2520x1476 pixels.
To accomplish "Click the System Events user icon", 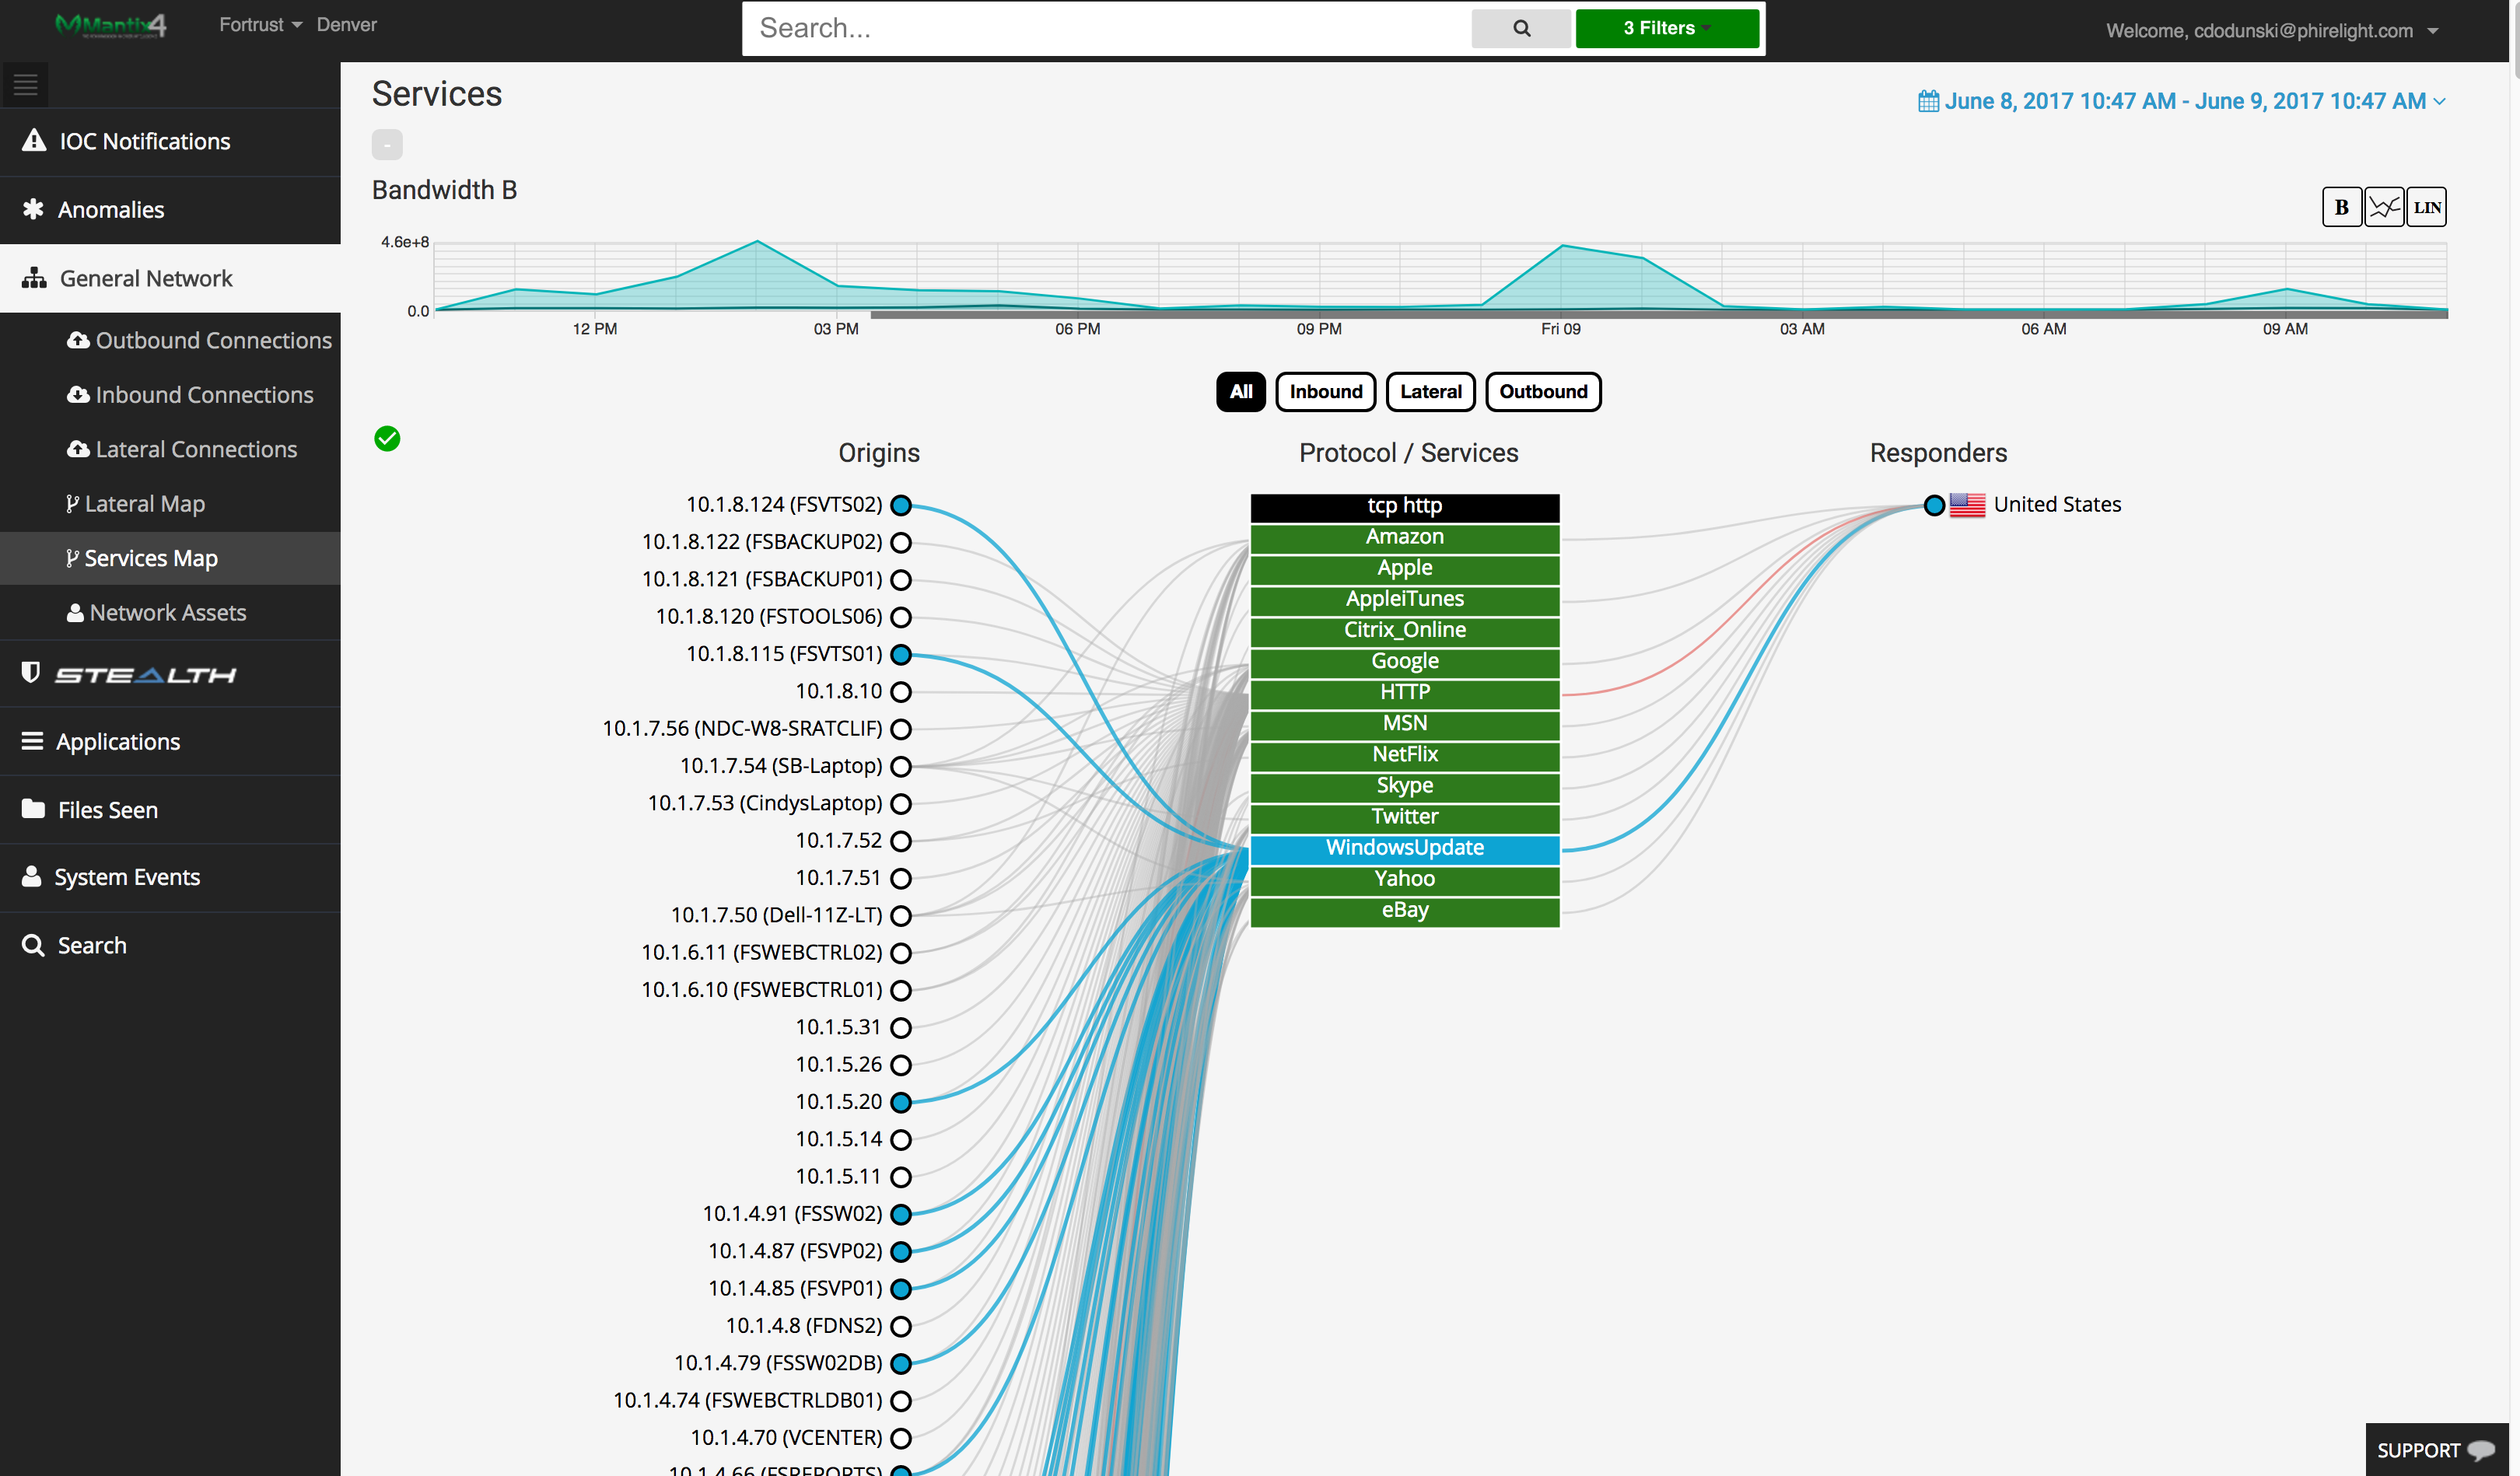I will 32,877.
